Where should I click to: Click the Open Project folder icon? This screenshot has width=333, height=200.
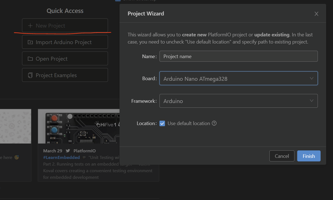click(x=30, y=59)
